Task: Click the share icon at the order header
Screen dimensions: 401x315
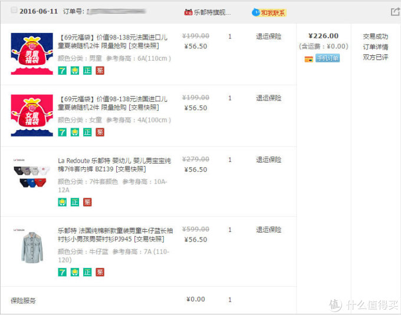Action: click(395, 12)
